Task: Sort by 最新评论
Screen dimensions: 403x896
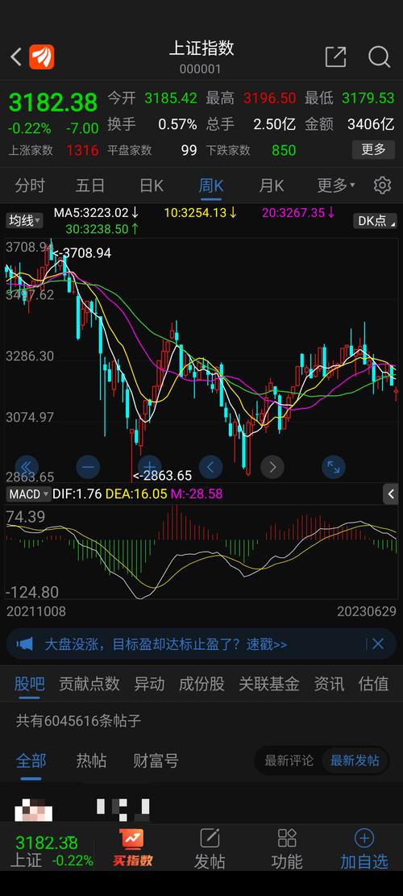Action: coord(289,761)
